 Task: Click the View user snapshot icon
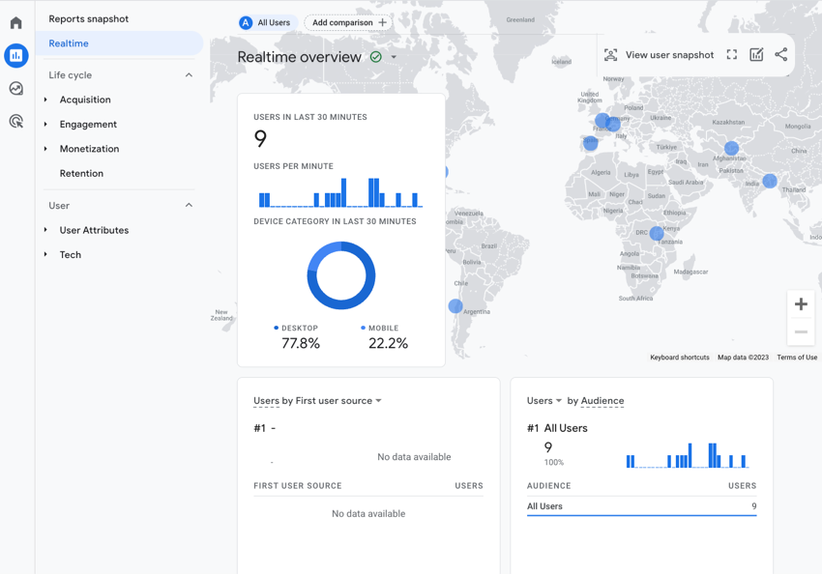(610, 55)
